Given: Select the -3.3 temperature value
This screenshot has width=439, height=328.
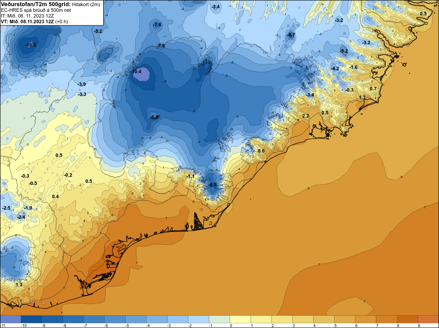Looking at the screenshot, I should click(x=82, y=95).
